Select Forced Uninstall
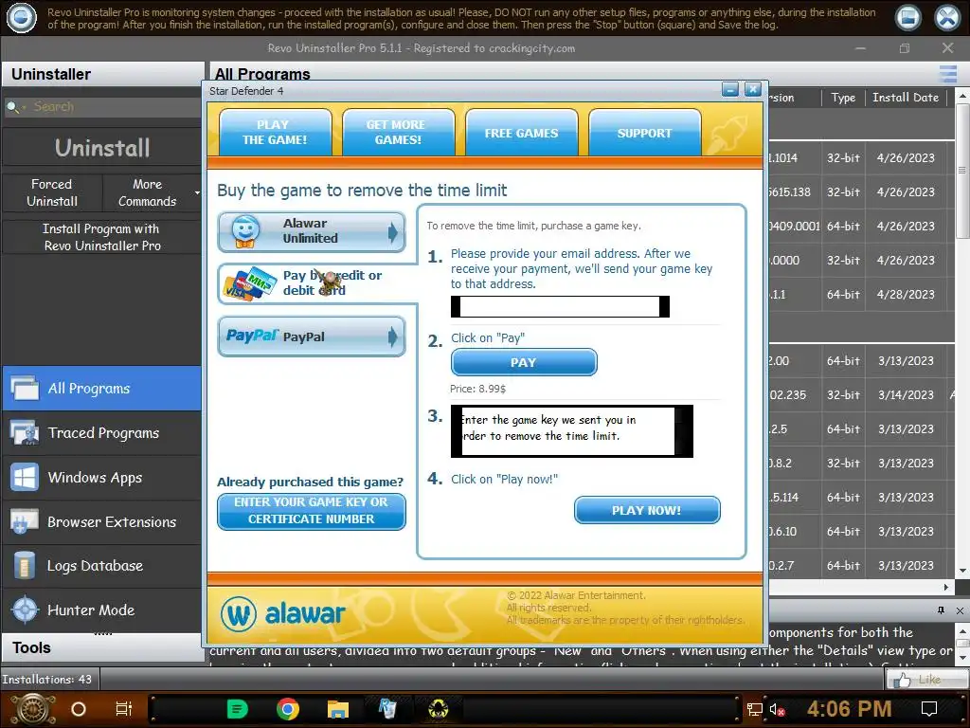 tap(52, 192)
